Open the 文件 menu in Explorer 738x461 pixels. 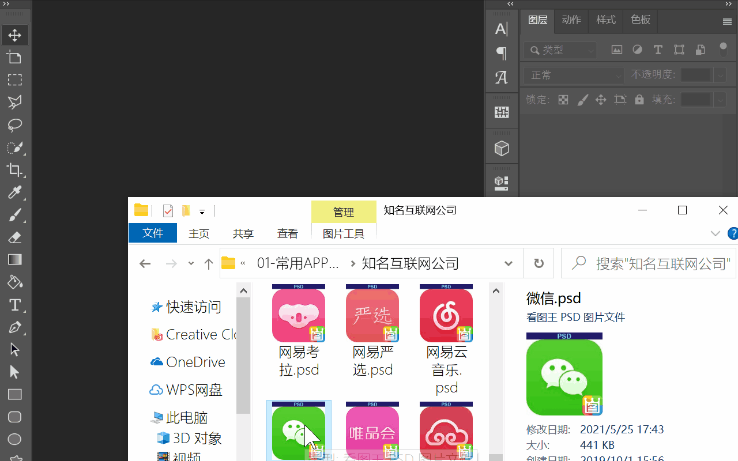click(x=153, y=233)
